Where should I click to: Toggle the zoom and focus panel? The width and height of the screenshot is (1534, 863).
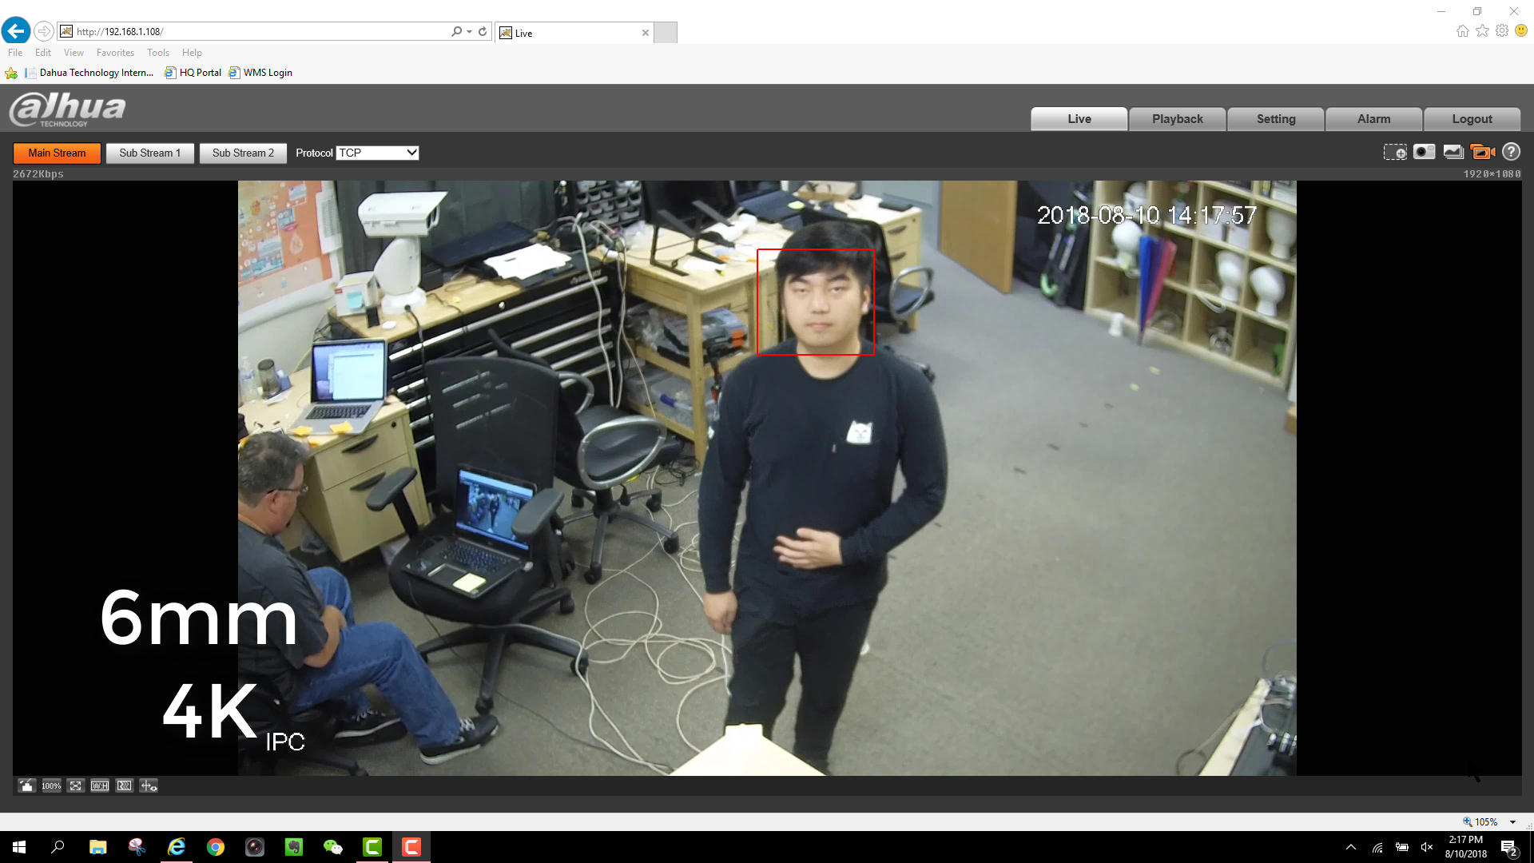149,785
